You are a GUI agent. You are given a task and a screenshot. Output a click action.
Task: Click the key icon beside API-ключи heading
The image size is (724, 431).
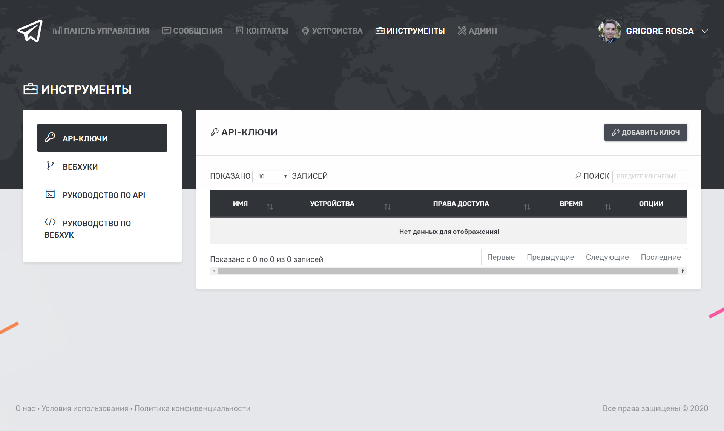tap(215, 132)
